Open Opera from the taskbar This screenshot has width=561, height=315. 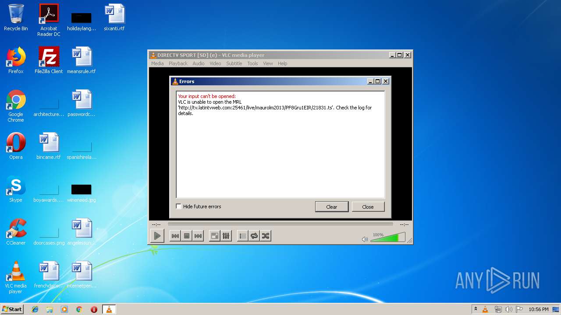click(x=94, y=309)
